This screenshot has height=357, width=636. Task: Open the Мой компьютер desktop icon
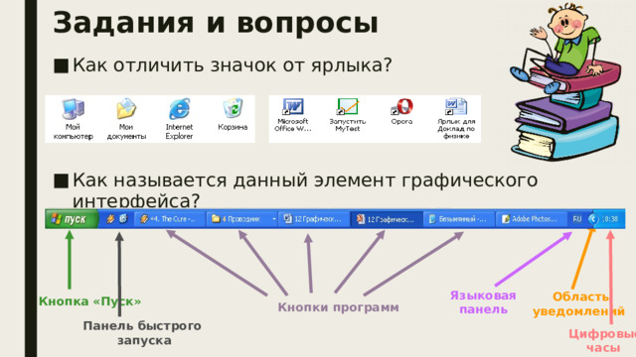click(x=73, y=119)
